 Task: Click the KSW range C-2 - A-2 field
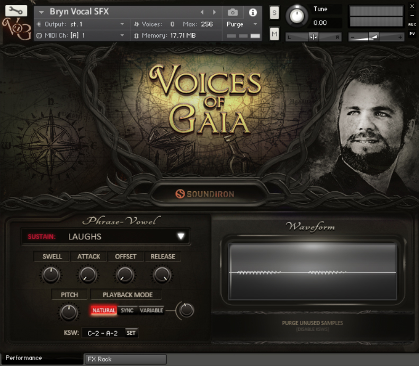coord(103,333)
